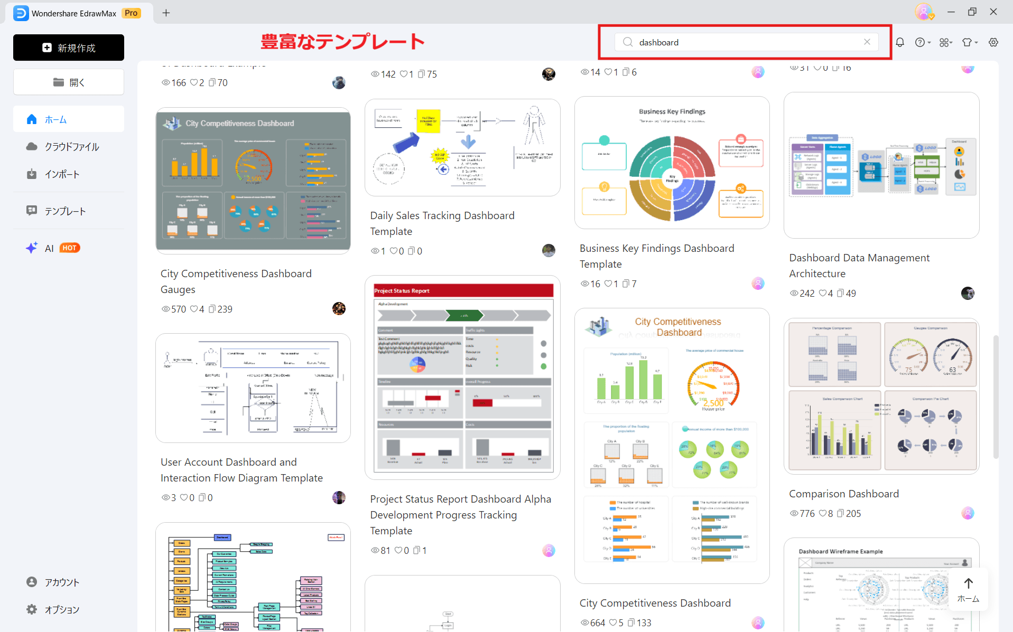Expand the shirt theme dropdown
1013x632 pixels.
click(970, 42)
